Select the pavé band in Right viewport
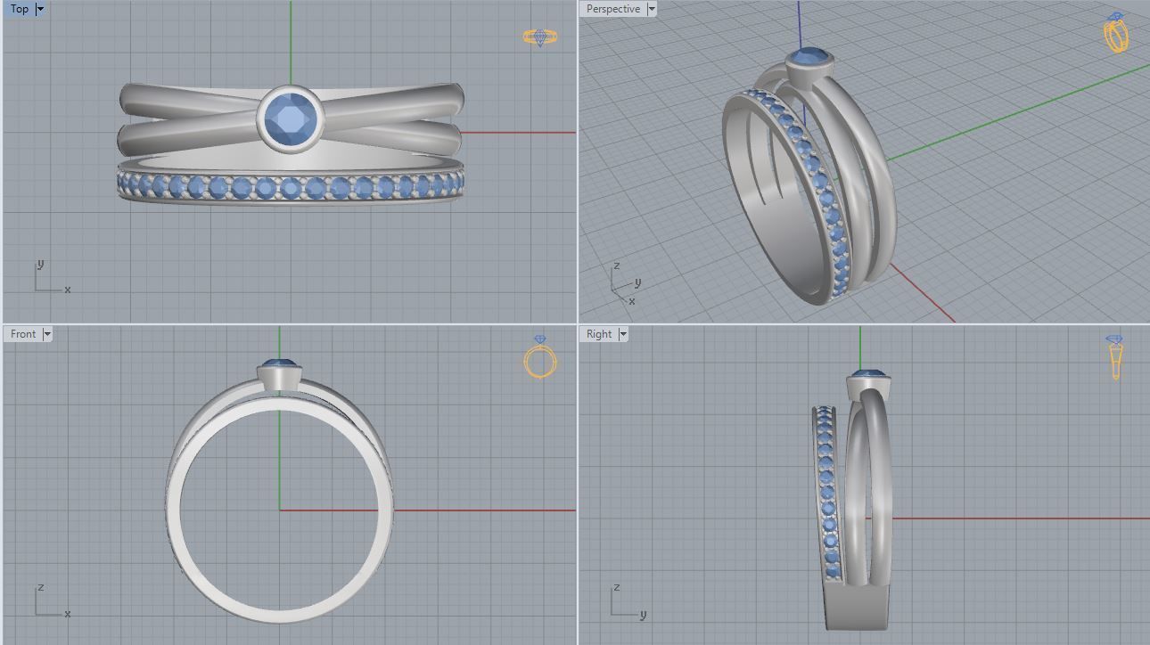The width and height of the screenshot is (1150, 645). (826, 494)
